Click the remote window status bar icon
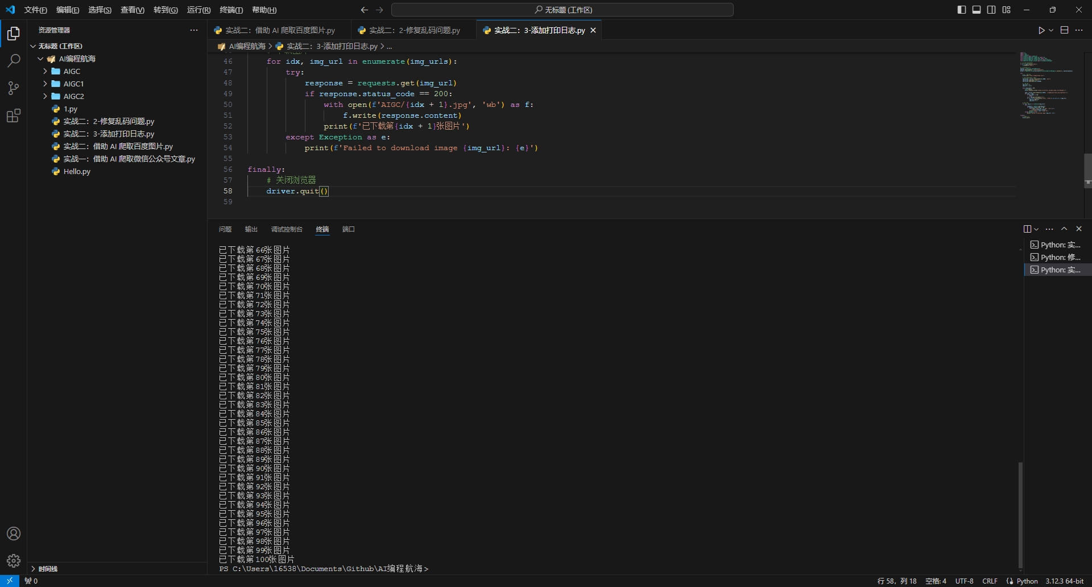This screenshot has height=587, width=1092. pos(10,581)
